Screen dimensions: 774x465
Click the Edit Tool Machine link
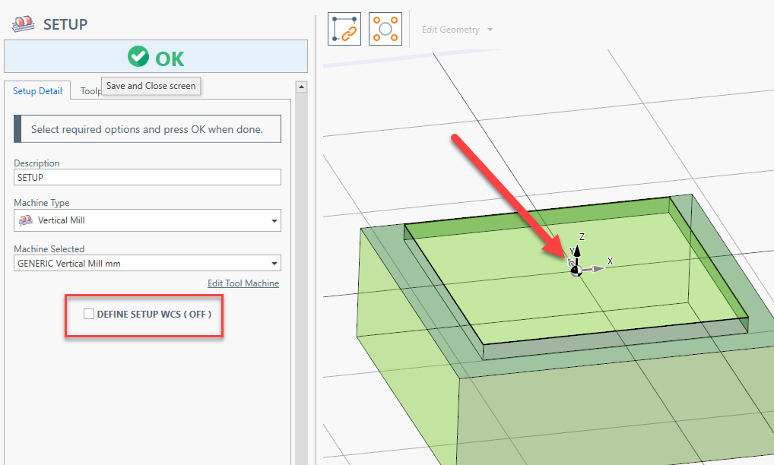(x=243, y=283)
